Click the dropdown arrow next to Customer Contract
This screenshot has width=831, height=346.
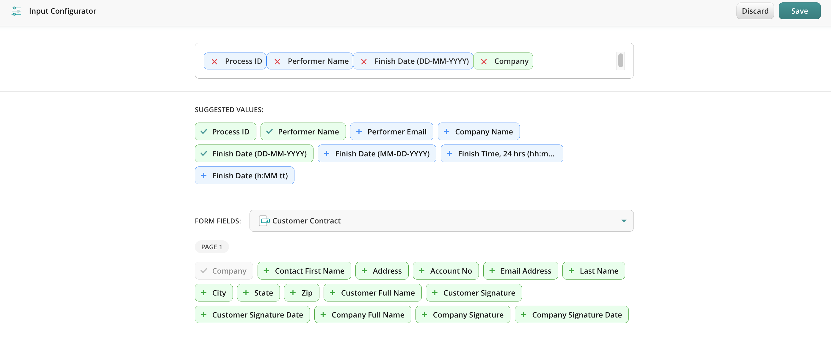[x=624, y=221]
